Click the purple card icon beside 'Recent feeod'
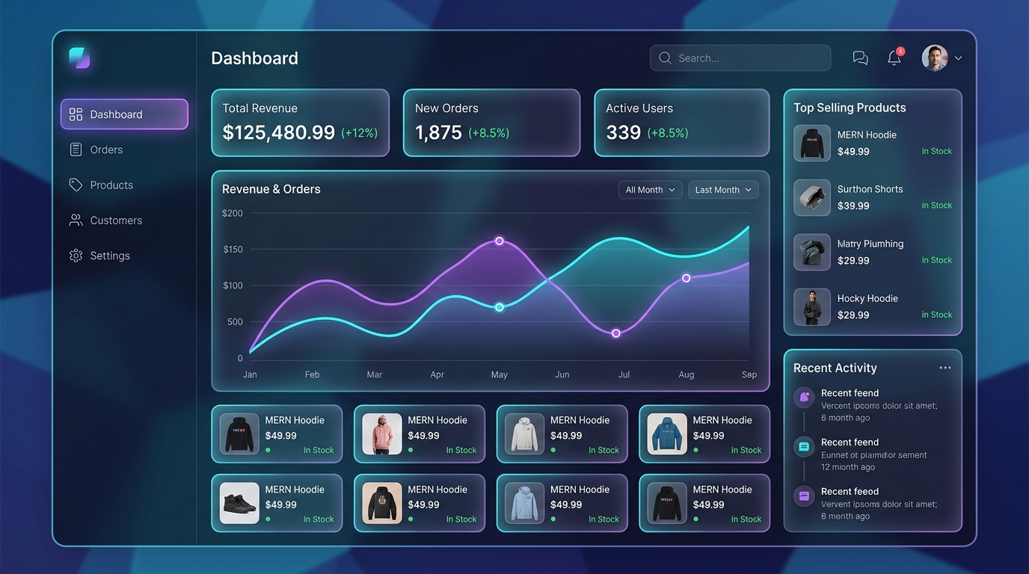1029x574 pixels. (x=804, y=496)
